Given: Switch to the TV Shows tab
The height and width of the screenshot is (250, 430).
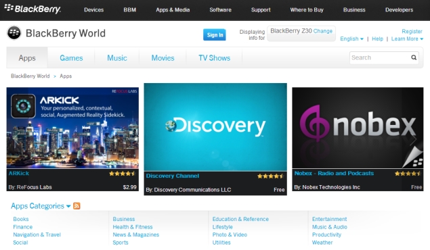Looking at the screenshot, I should (x=215, y=58).
